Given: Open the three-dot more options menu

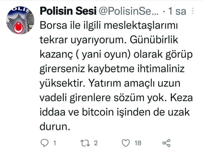Looking at the screenshot, I should coord(192,11).
